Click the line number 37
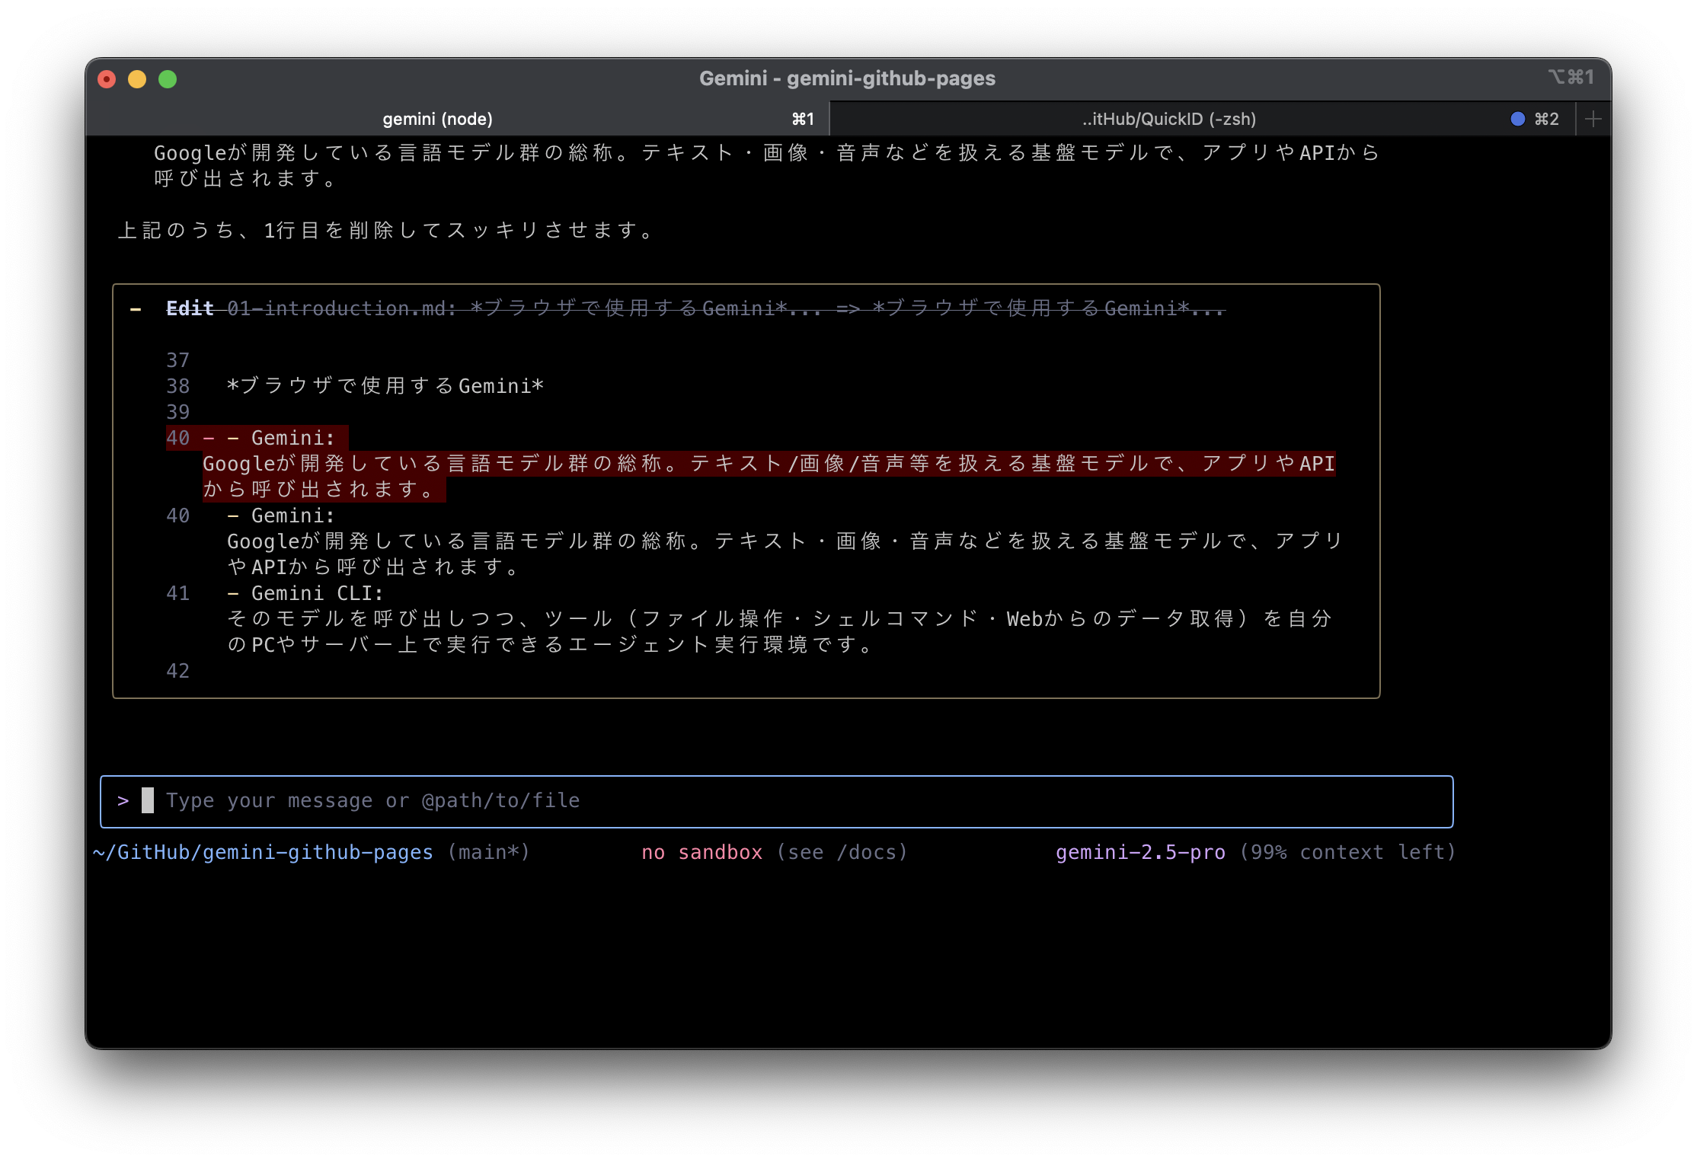The image size is (1697, 1162). pos(177,360)
